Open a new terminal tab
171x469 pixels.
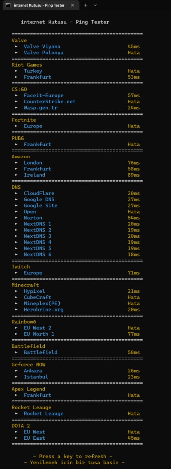click(x=86, y=5)
